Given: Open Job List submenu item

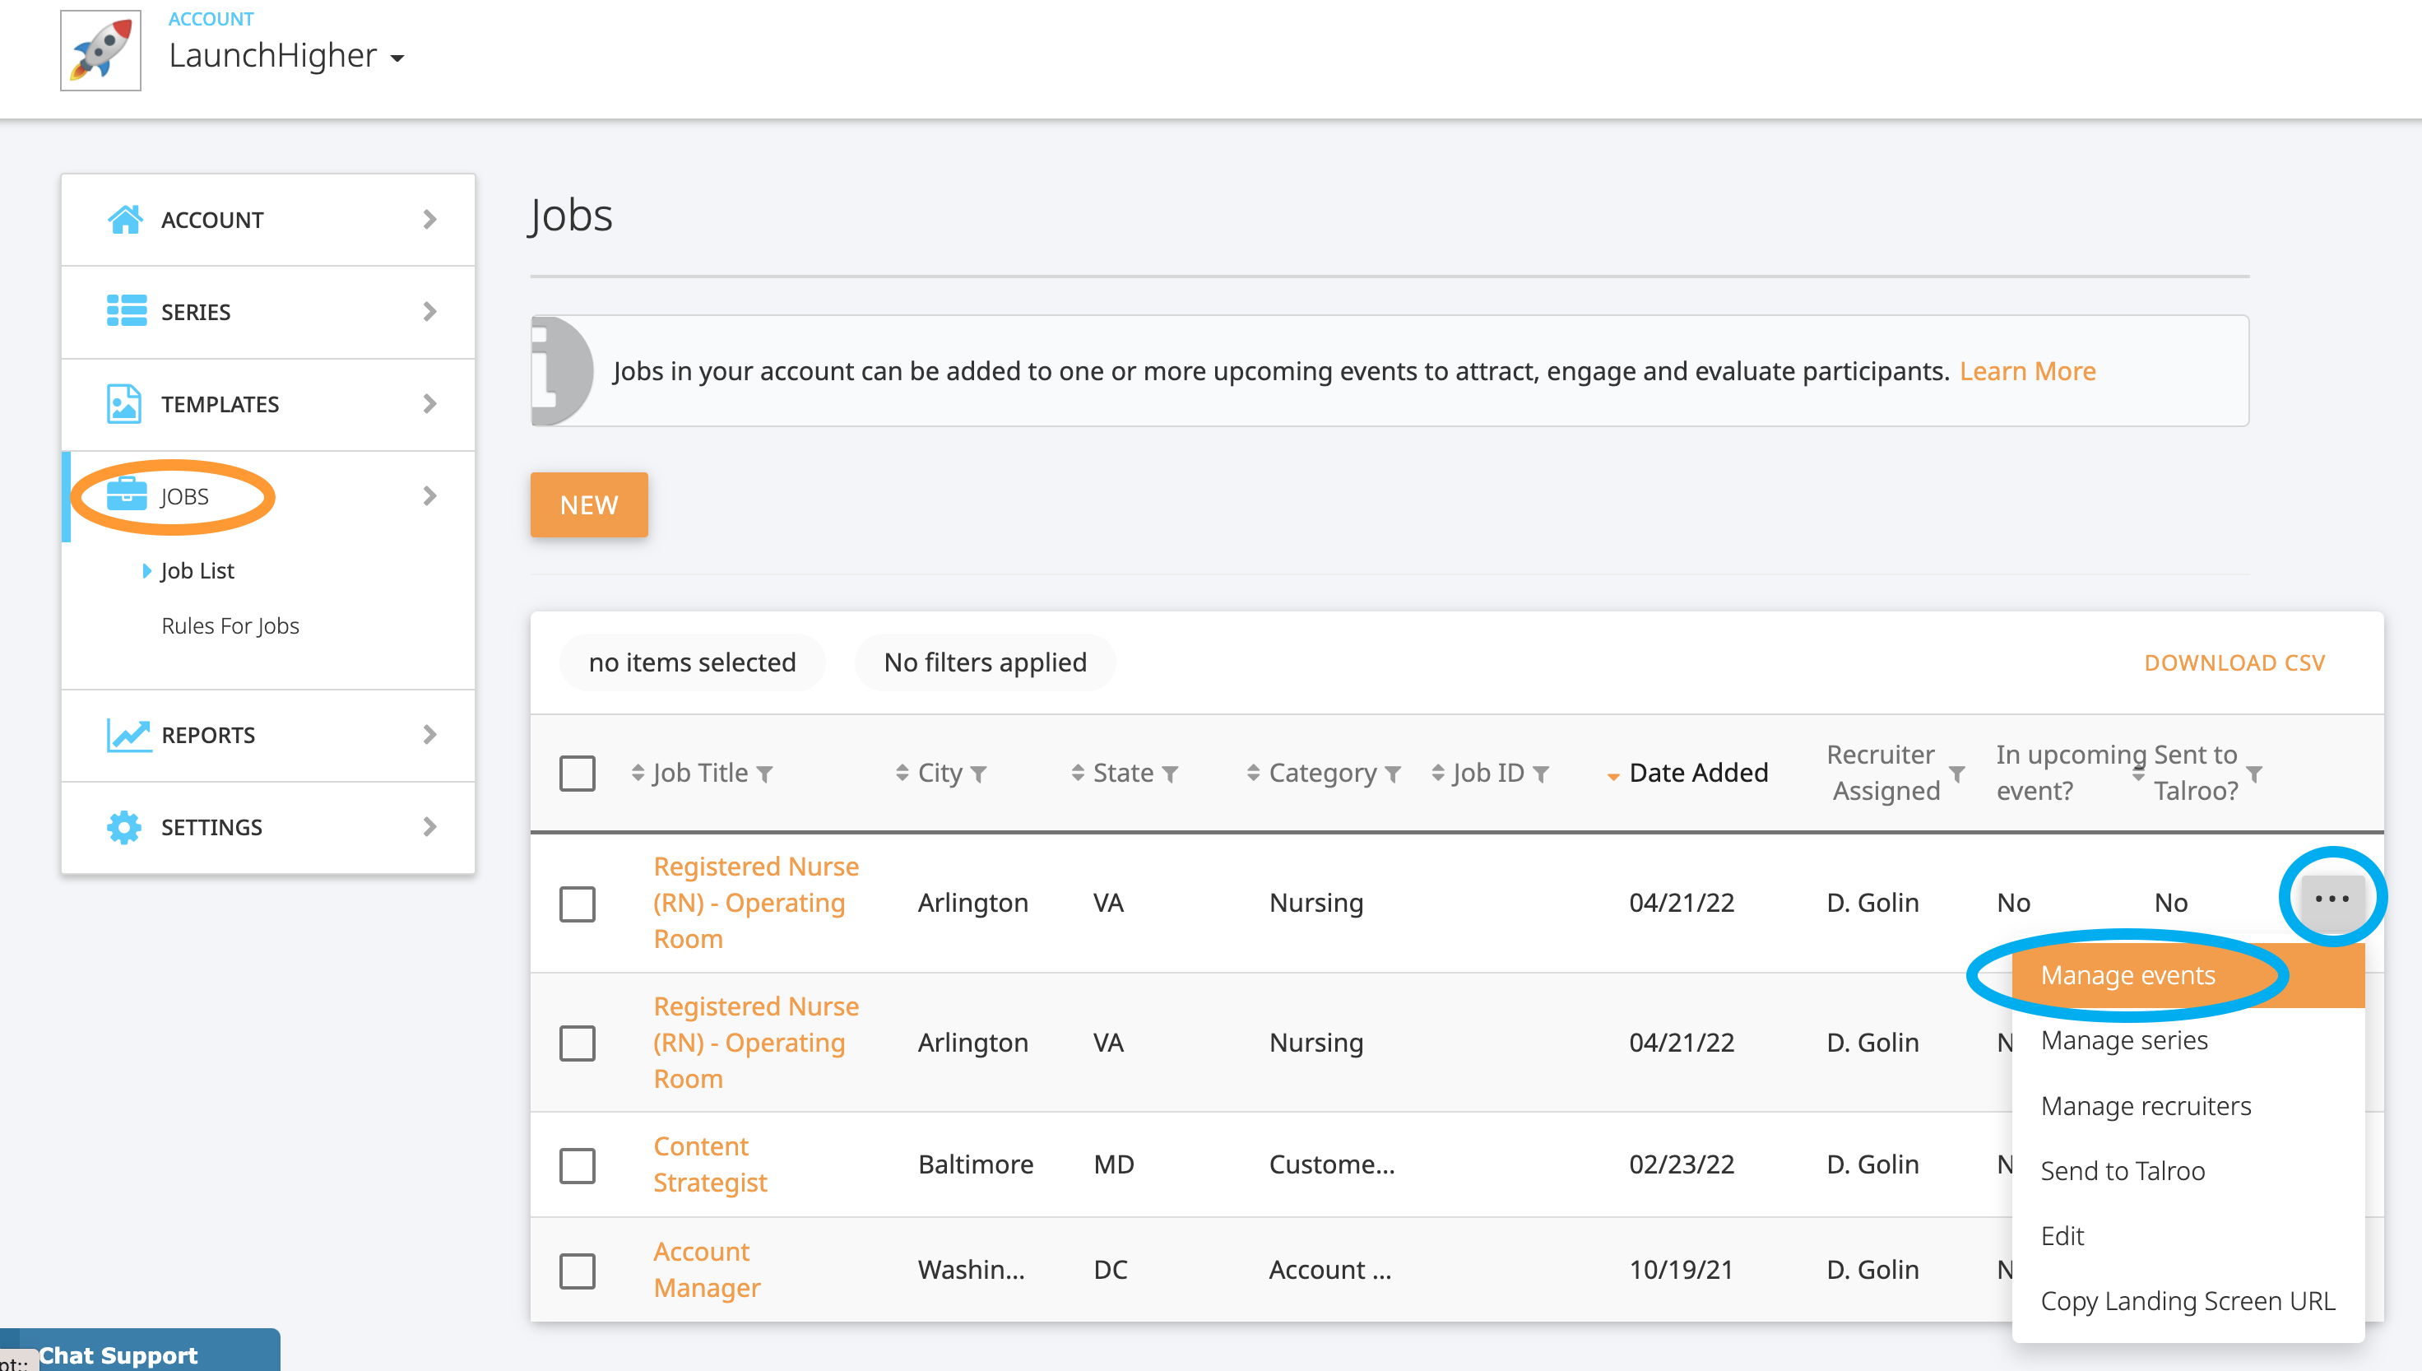Looking at the screenshot, I should (197, 570).
